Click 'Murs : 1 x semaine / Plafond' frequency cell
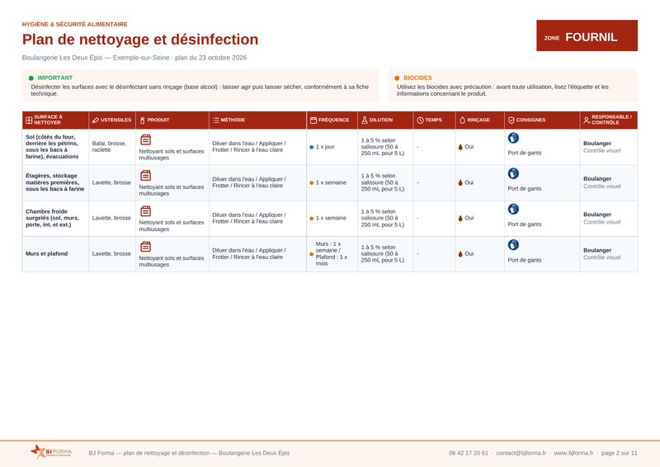 click(x=332, y=253)
